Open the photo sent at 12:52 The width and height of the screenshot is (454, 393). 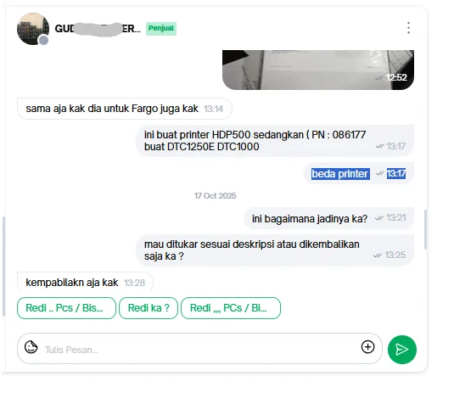point(318,70)
